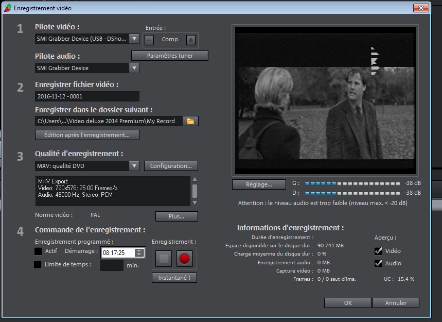Increase the Démarrage time with up arrow
The image size is (442, 322).
pyautogui.click(x=139, y=250)
